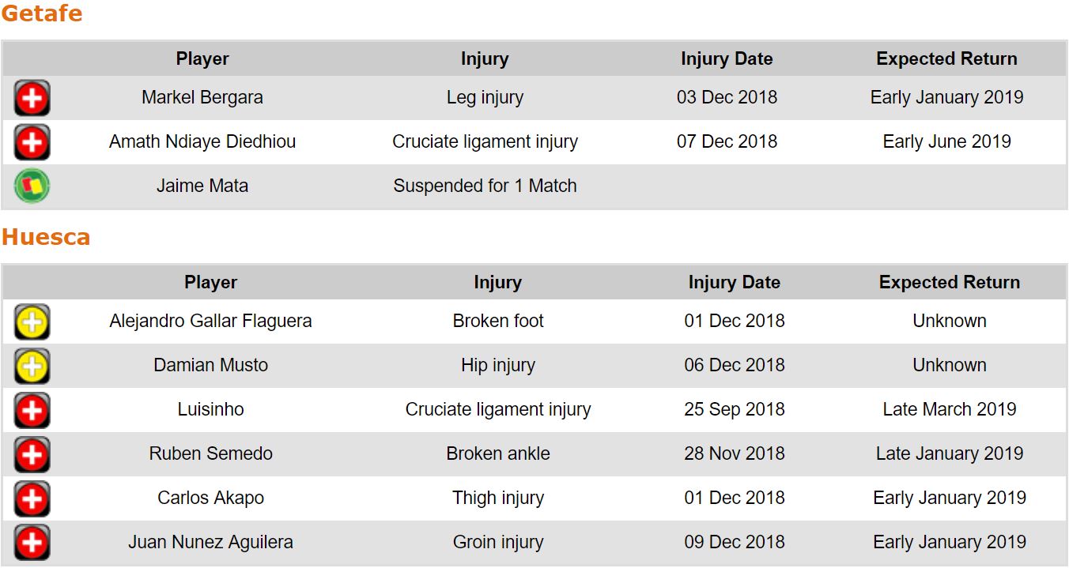Click the suspension card icon beside Jaime Mata
The image size is (1069, 568).
32,187
